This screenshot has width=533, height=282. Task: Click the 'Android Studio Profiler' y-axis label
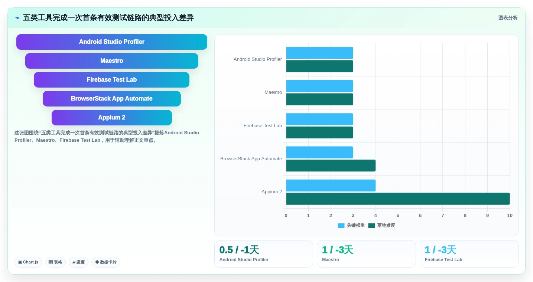pyautogui.click(x=258, y=59)
